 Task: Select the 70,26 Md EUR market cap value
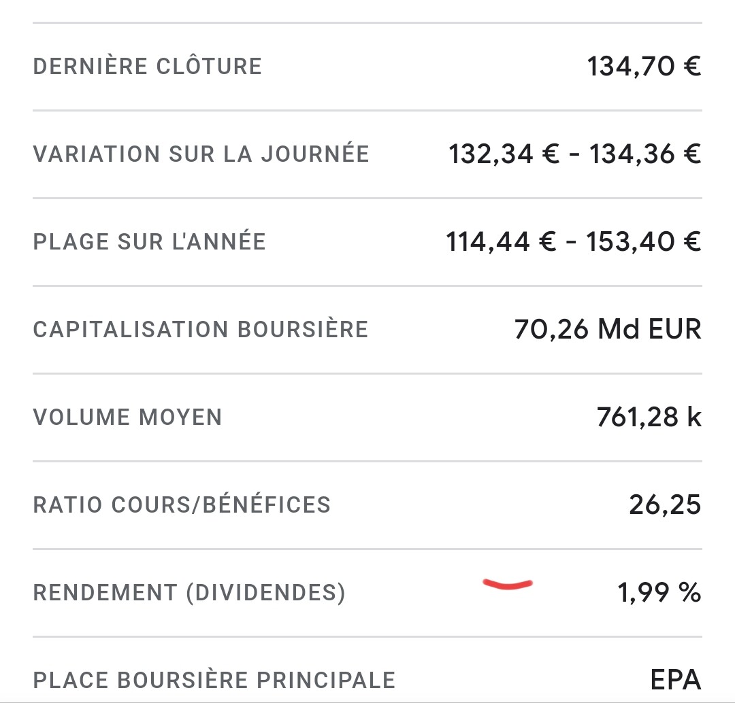pyautogui.click(x=608, y=329)
